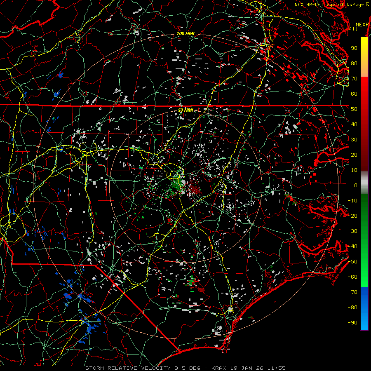The image size is (371, 371).
Task: Click the '-60' scale label on color bar
Action: [x=352, y=277]
